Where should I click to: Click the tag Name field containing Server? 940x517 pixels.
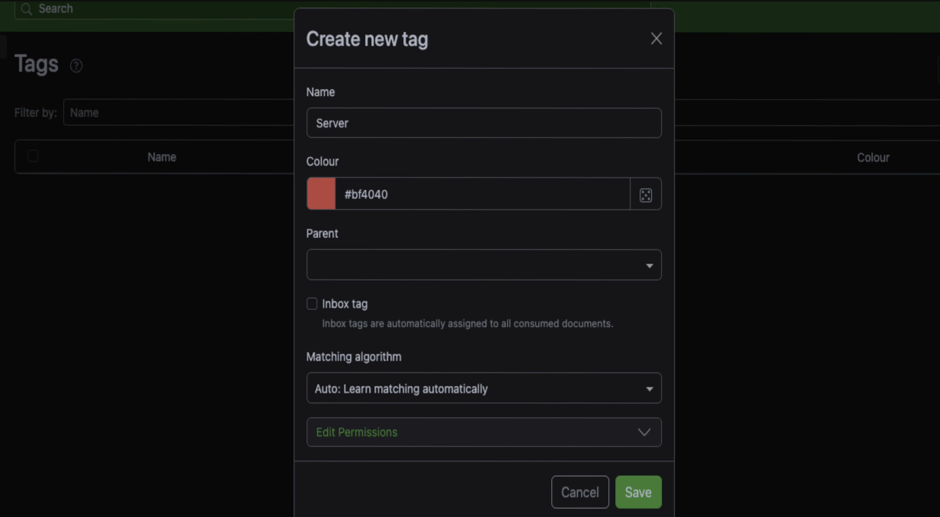tap(483, 123)
